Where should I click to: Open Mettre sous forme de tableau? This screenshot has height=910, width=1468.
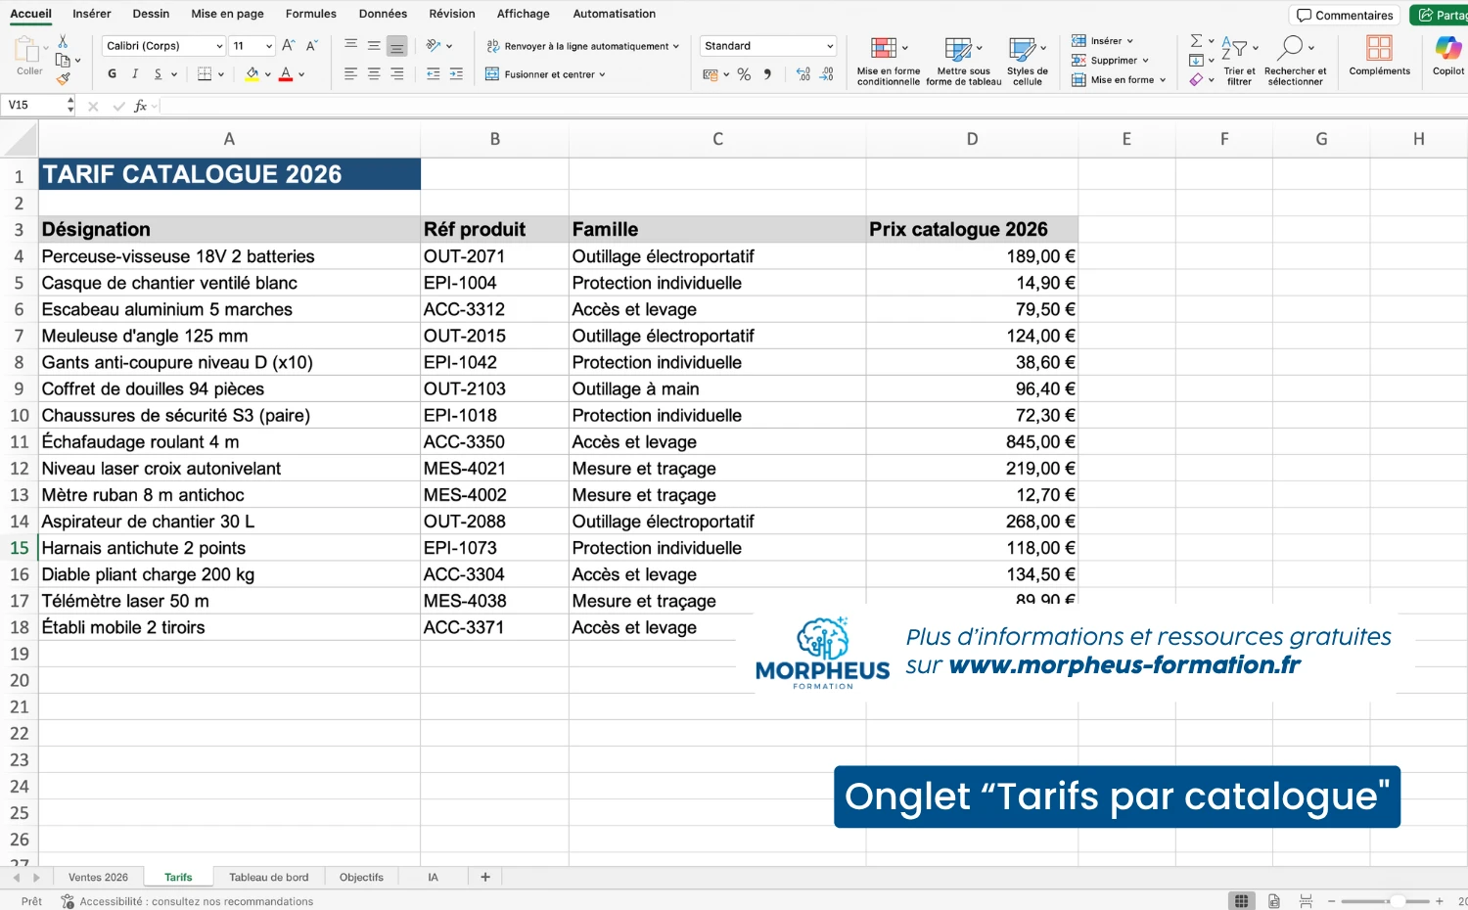pos(963,61)
